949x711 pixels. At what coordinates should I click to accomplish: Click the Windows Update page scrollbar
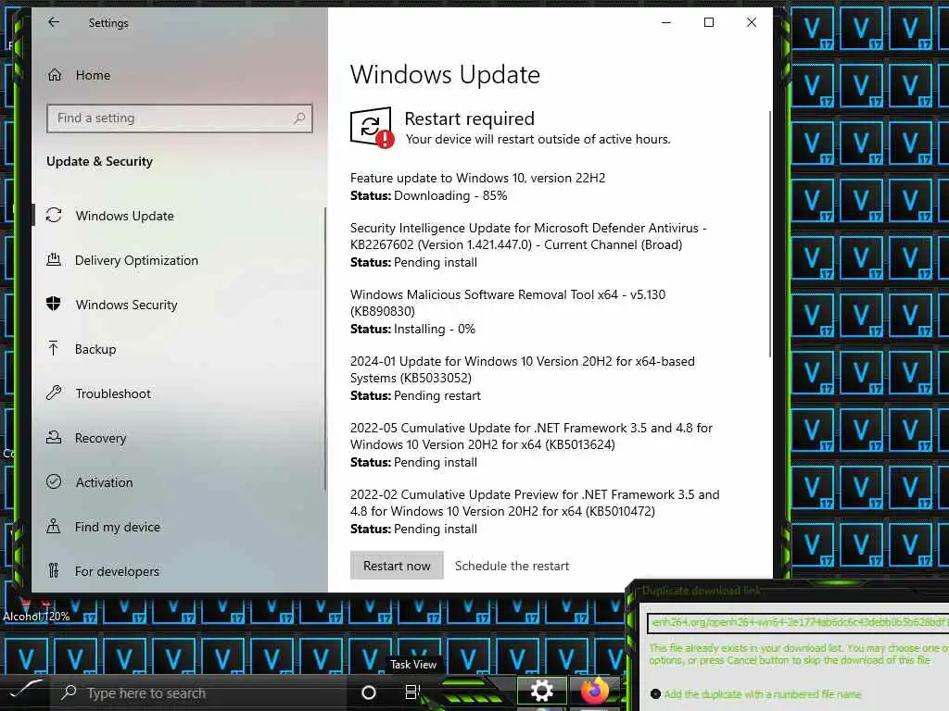770,234
